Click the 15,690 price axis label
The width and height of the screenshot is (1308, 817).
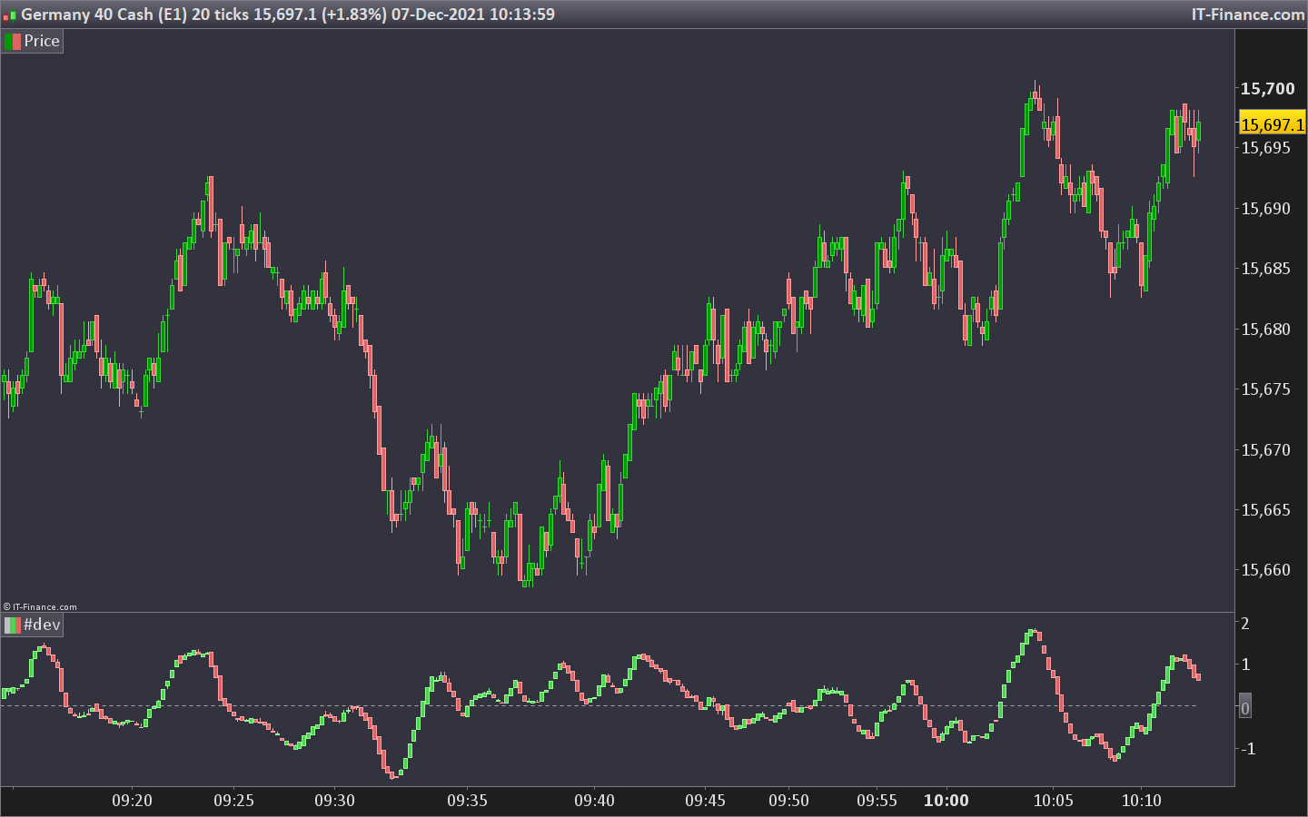[1265, 209]
